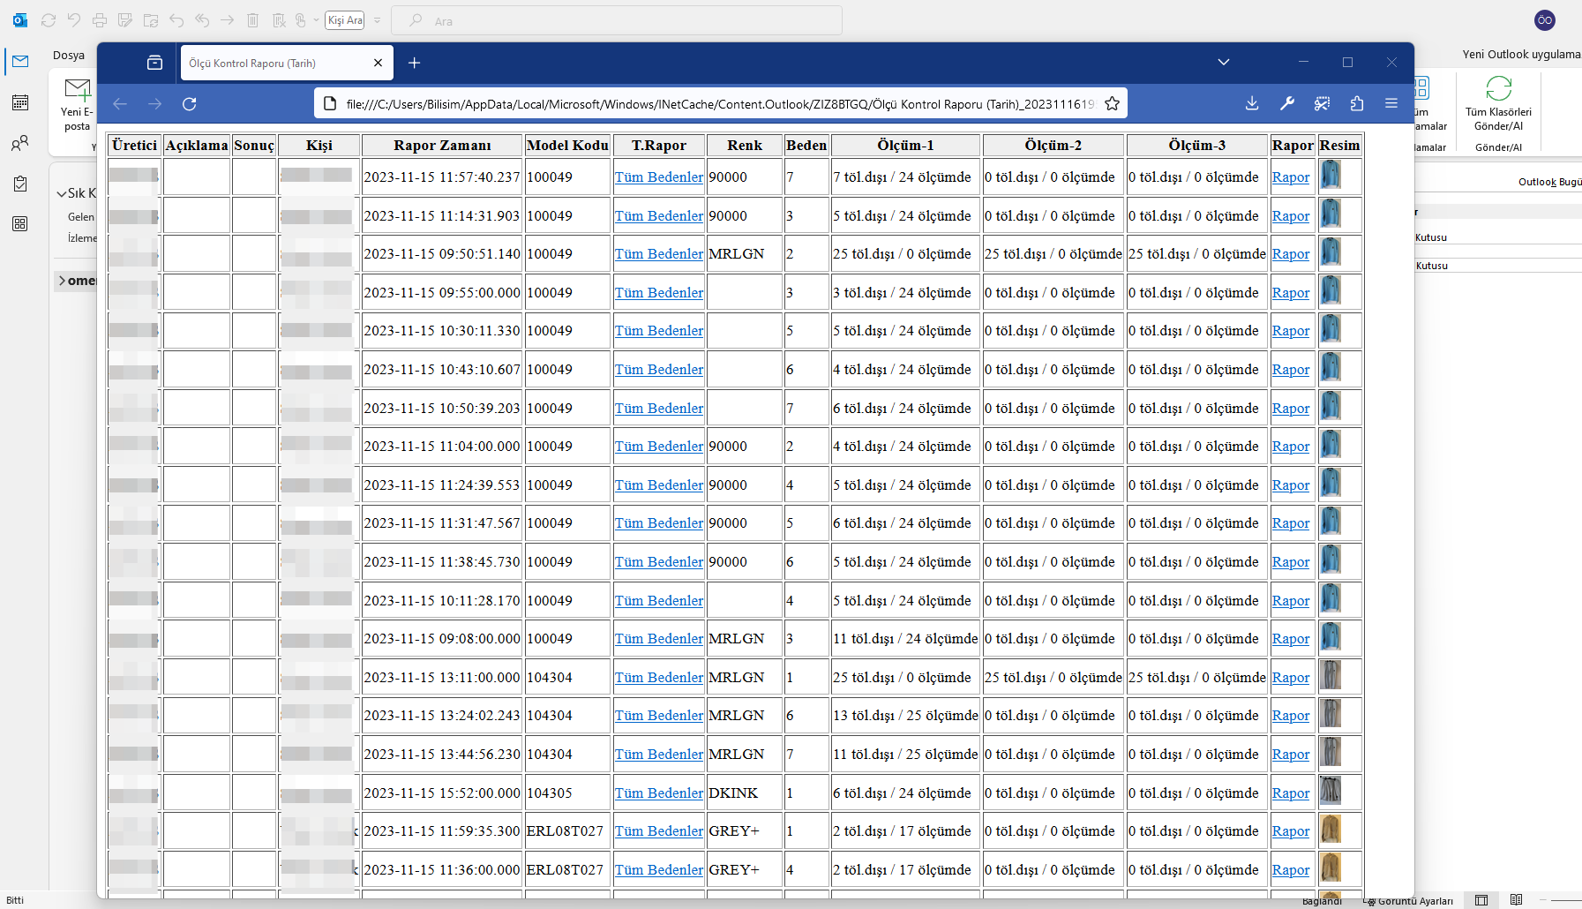The image size is (1582, 909).
Task: Open the touch mode dropdown arrow
Action: click(316, 20)
